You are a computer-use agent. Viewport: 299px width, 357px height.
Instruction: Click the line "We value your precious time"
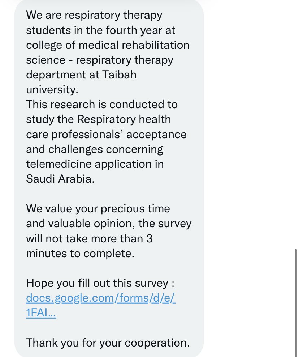coord(98,209)
